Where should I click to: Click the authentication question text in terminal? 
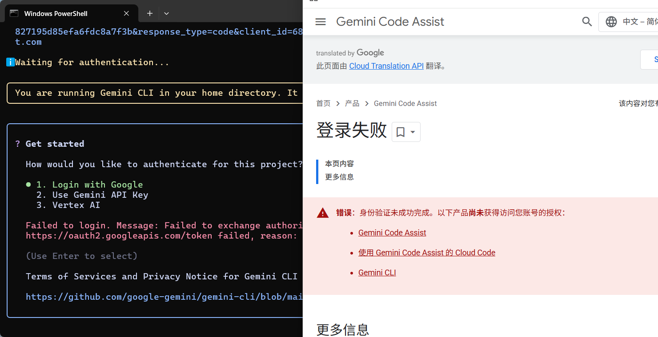pos(164,164)
